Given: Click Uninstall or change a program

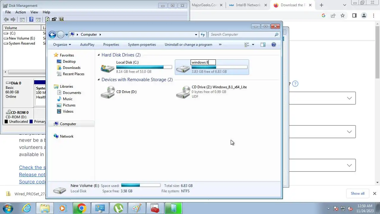Looking at the screenshot, I should coord(189,45).
